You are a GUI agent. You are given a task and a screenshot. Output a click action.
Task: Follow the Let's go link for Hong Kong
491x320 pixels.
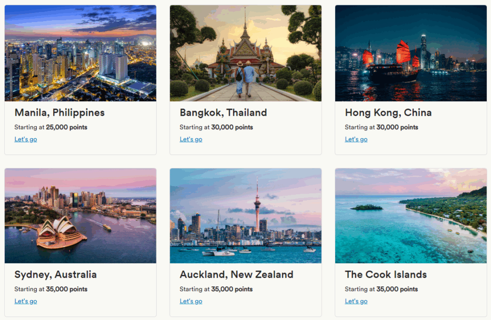click(356, 139)
